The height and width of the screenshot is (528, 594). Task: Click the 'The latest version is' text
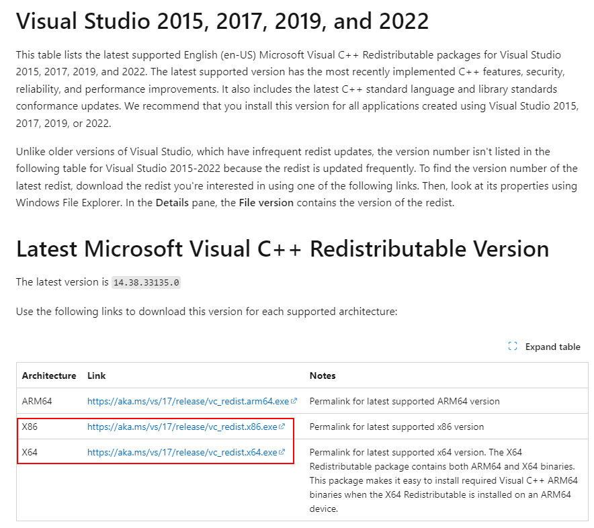click(x=62, y=282)
